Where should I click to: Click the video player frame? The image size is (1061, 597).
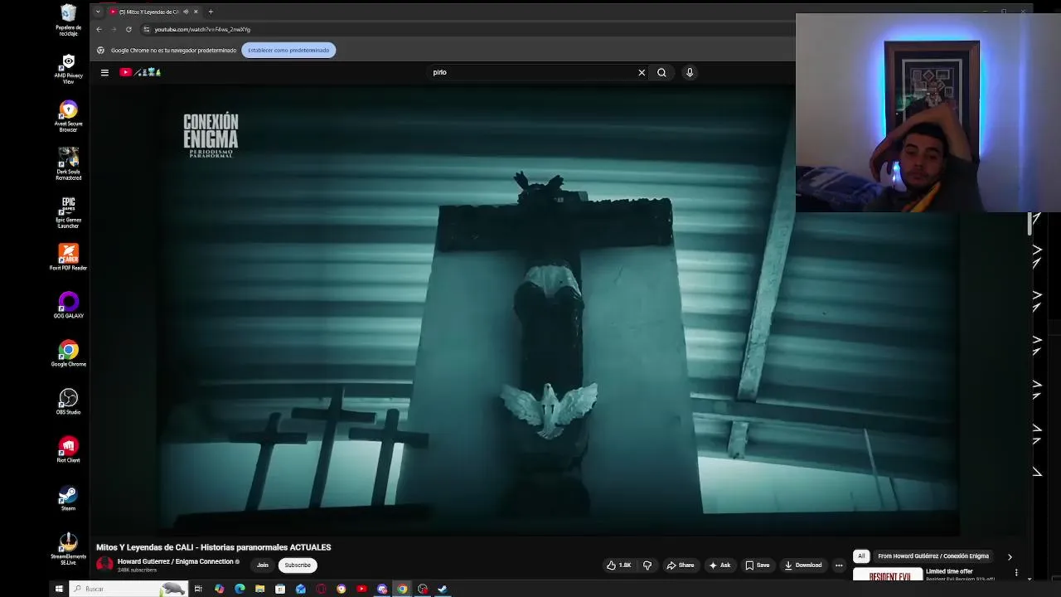tap(560, 308)
